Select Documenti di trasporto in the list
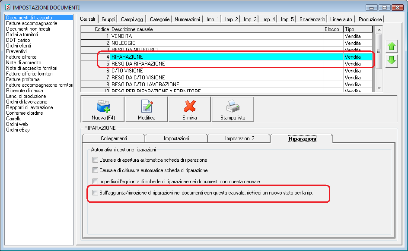408x251 pixels. pyautogui.click(x=39, y=18)
